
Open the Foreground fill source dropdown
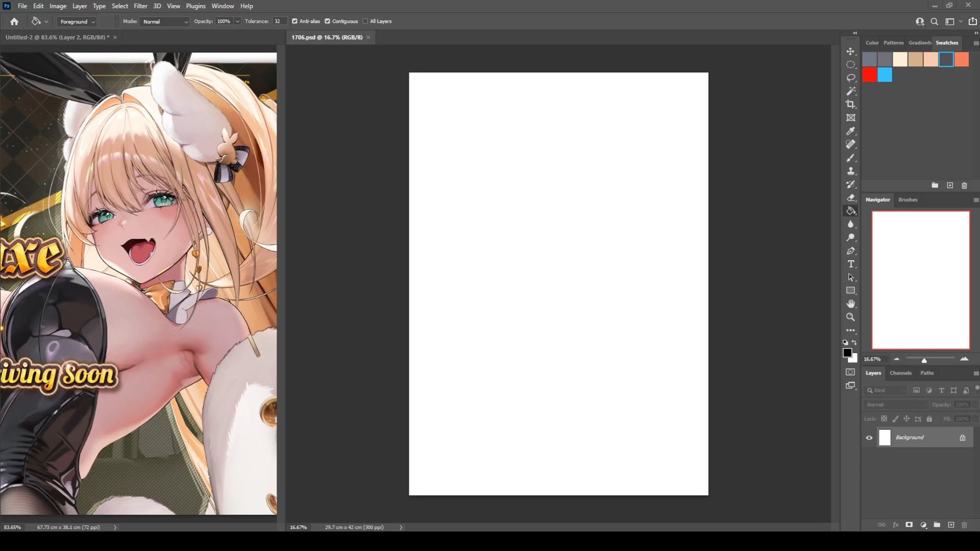pos(77,21)
